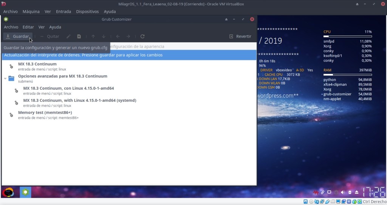Click the eject icon in system tray

356,193
